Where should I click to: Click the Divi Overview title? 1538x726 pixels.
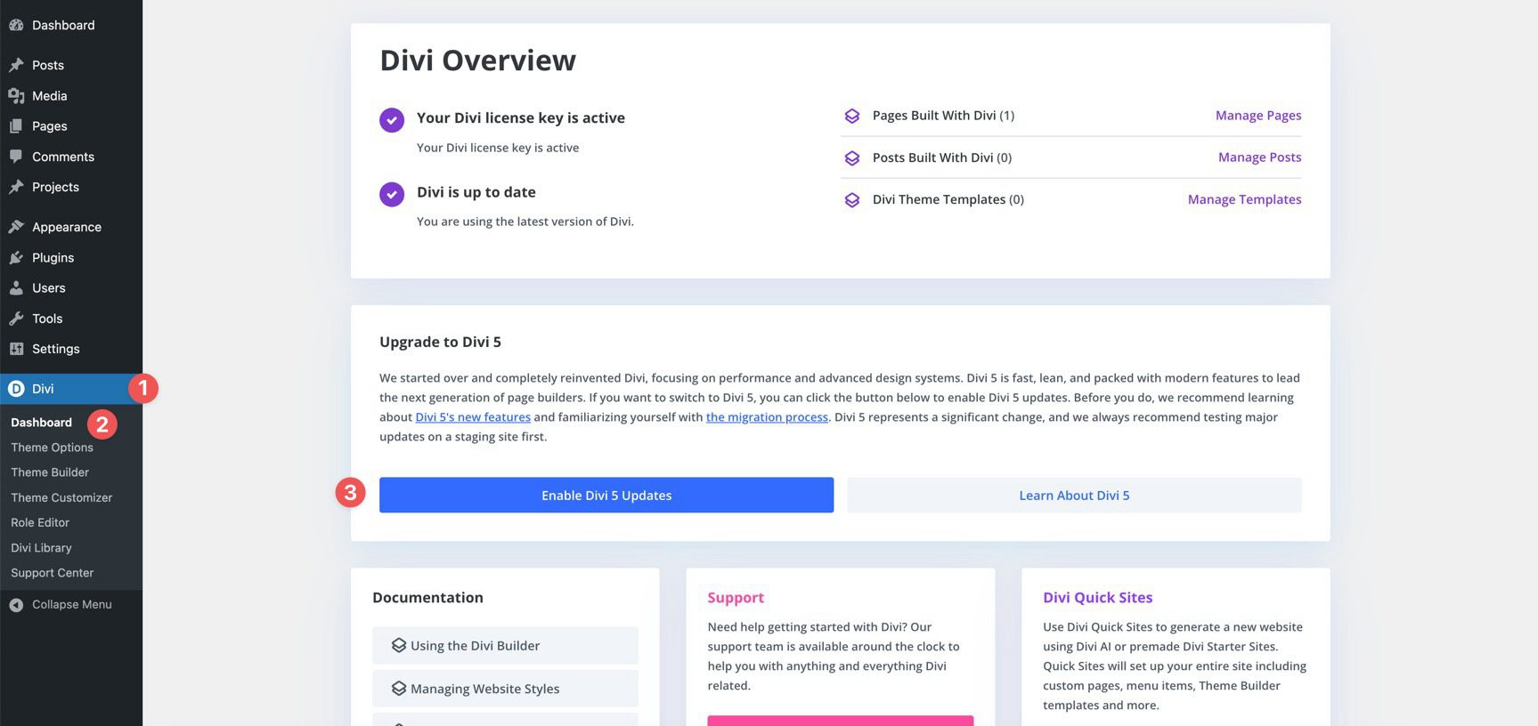point(477,60)
